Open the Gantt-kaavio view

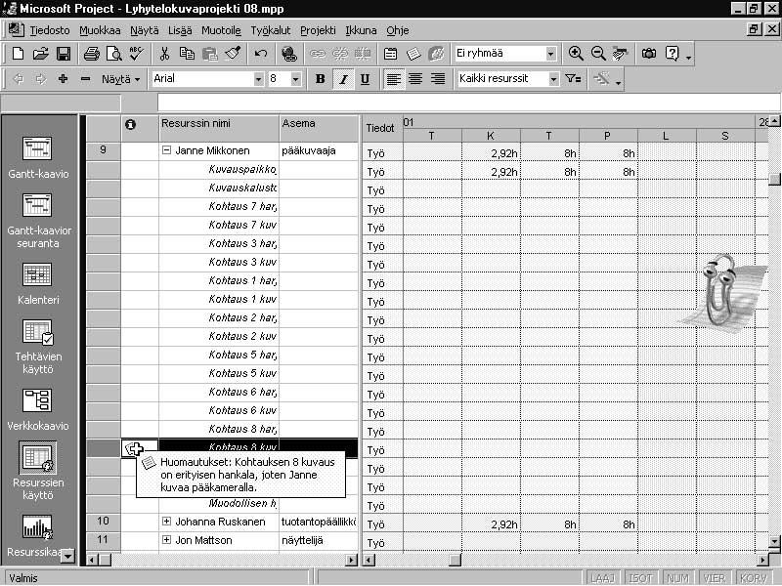pos(38,157)
